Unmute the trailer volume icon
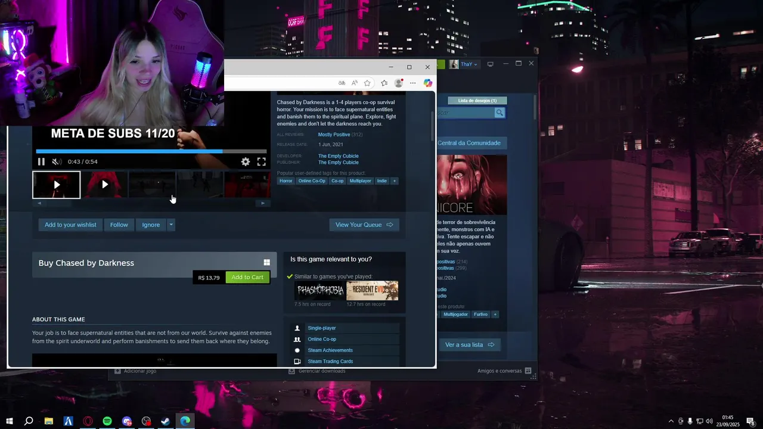 click(56, 161)
